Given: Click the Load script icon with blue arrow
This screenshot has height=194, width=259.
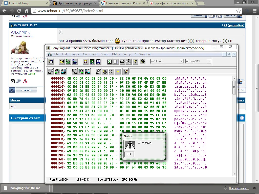Looking at the screenshot, I should pyautogui.click(x=116, y=62).
